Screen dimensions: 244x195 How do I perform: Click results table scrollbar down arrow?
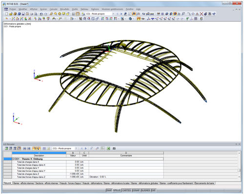point(239,177)
